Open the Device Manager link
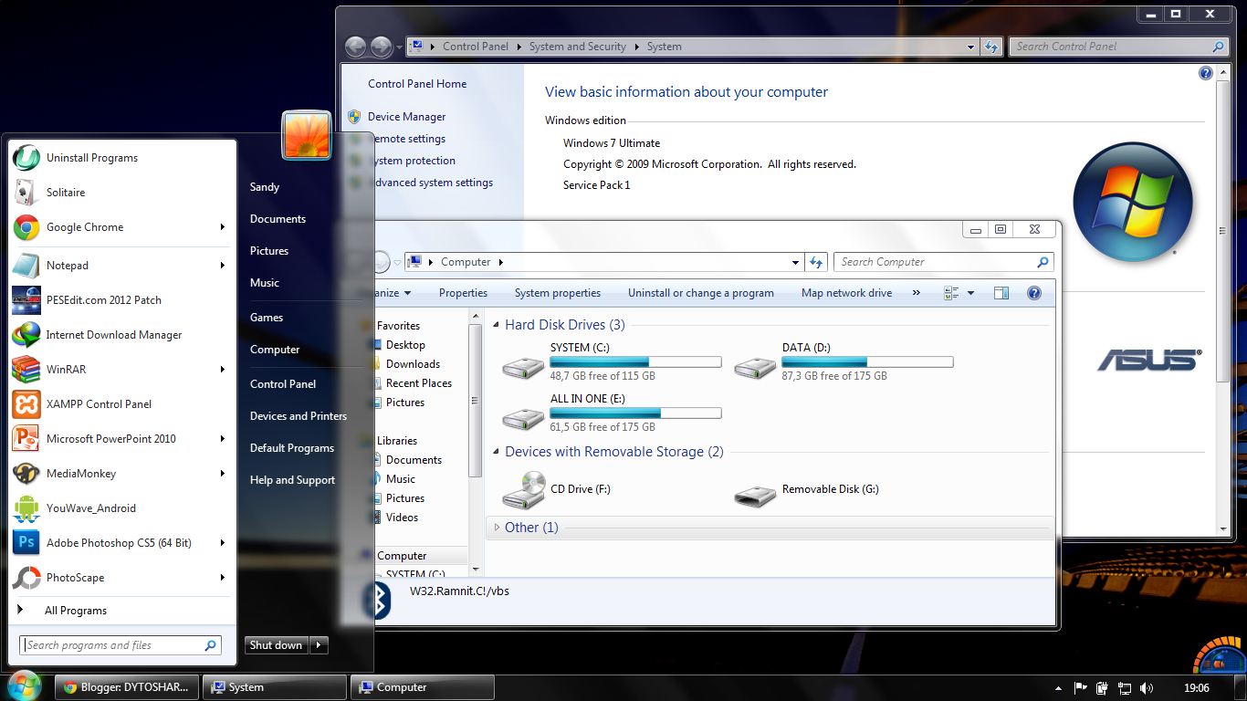This screenshot has width=1247, height=701. [406, 117]
